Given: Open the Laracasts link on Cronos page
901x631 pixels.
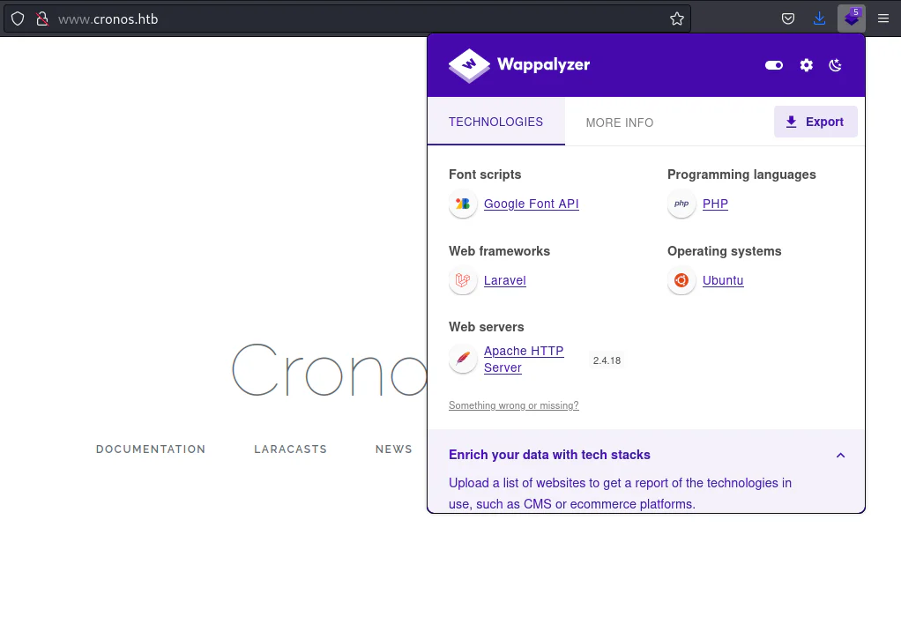Looking at the screenshot, I should (290, 449).
